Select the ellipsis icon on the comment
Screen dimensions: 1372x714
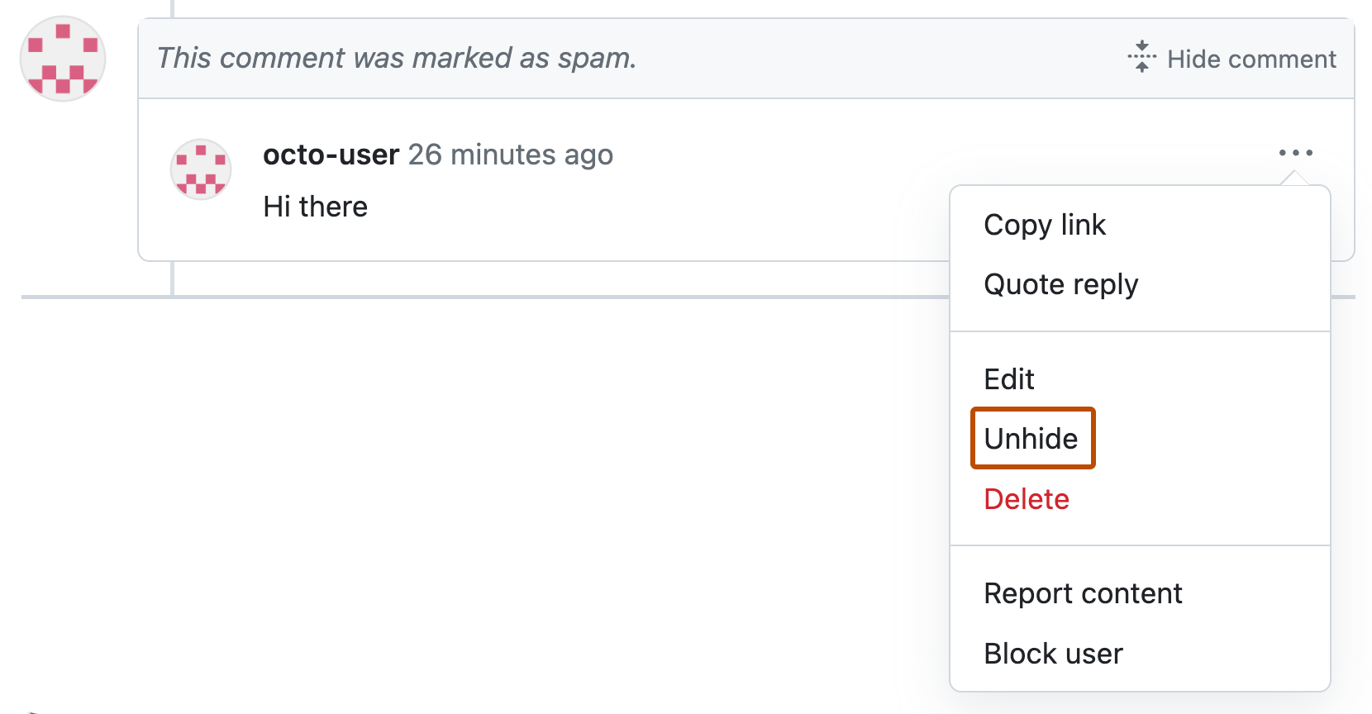coord(1295,152)
